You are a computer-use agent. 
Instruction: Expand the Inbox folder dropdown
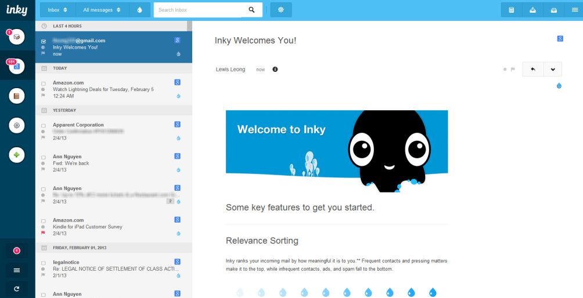57,10
